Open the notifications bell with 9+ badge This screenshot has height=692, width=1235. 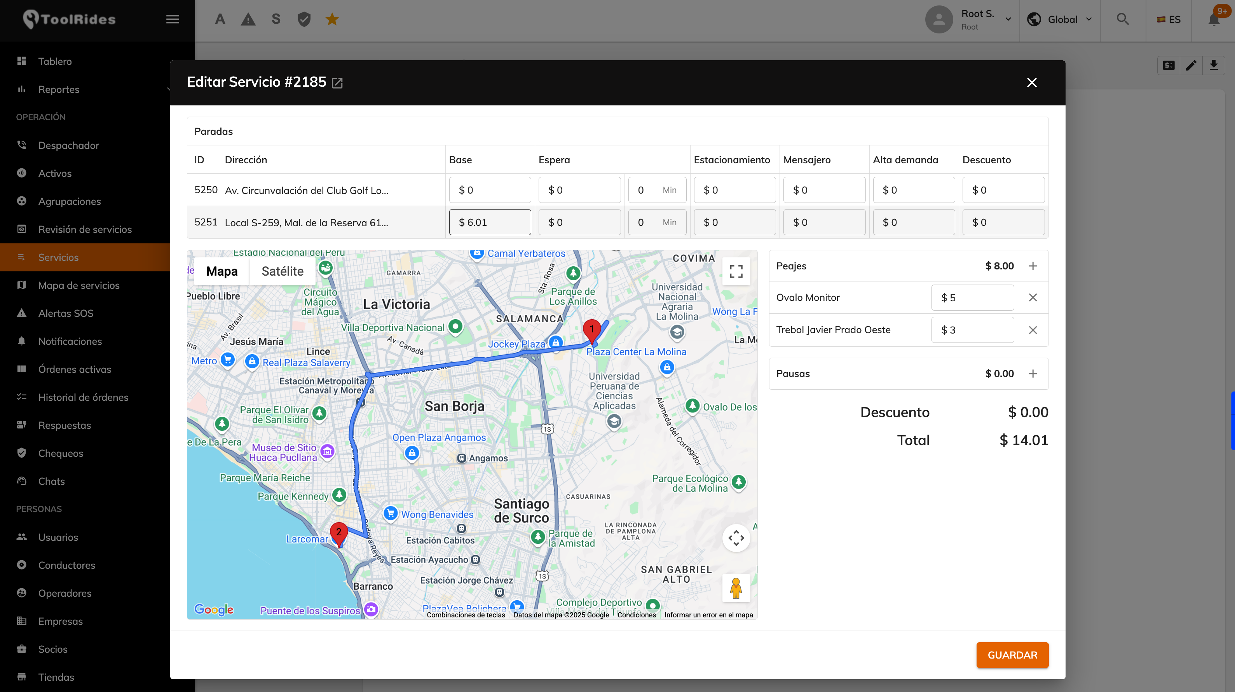pyautogui.click(x=1214, y=19)
